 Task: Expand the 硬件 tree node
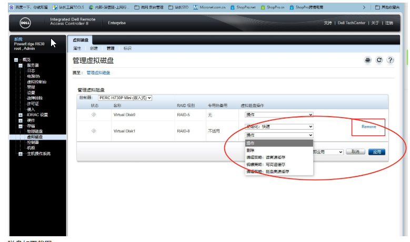coord(21,120)
